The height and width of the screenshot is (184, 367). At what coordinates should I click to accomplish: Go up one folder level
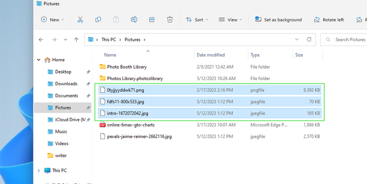tap(76, 39)
